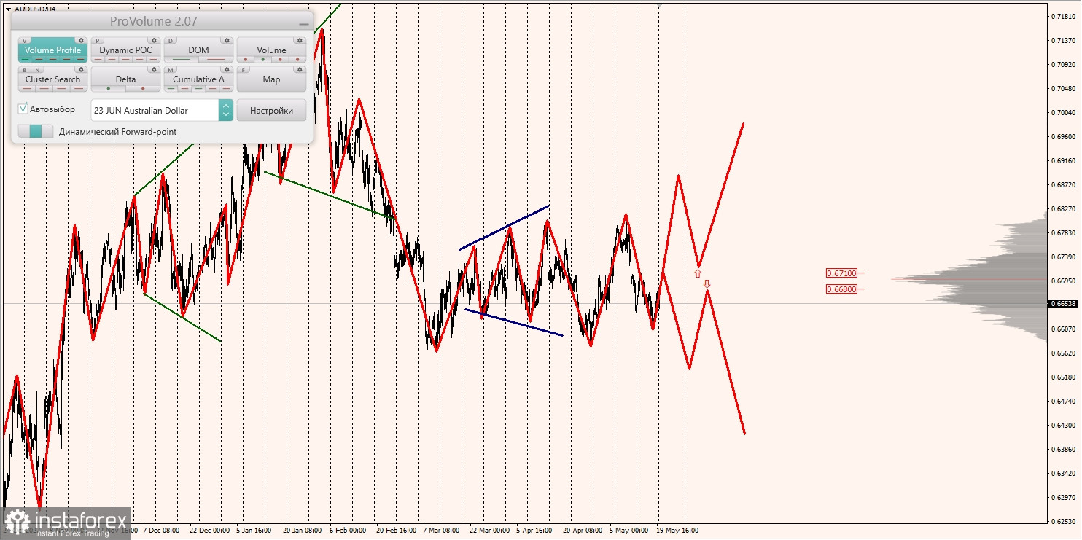The image size is (1082, 540).
Task: Open Dynamic POC gear settings
Action: tap(154, 41)
